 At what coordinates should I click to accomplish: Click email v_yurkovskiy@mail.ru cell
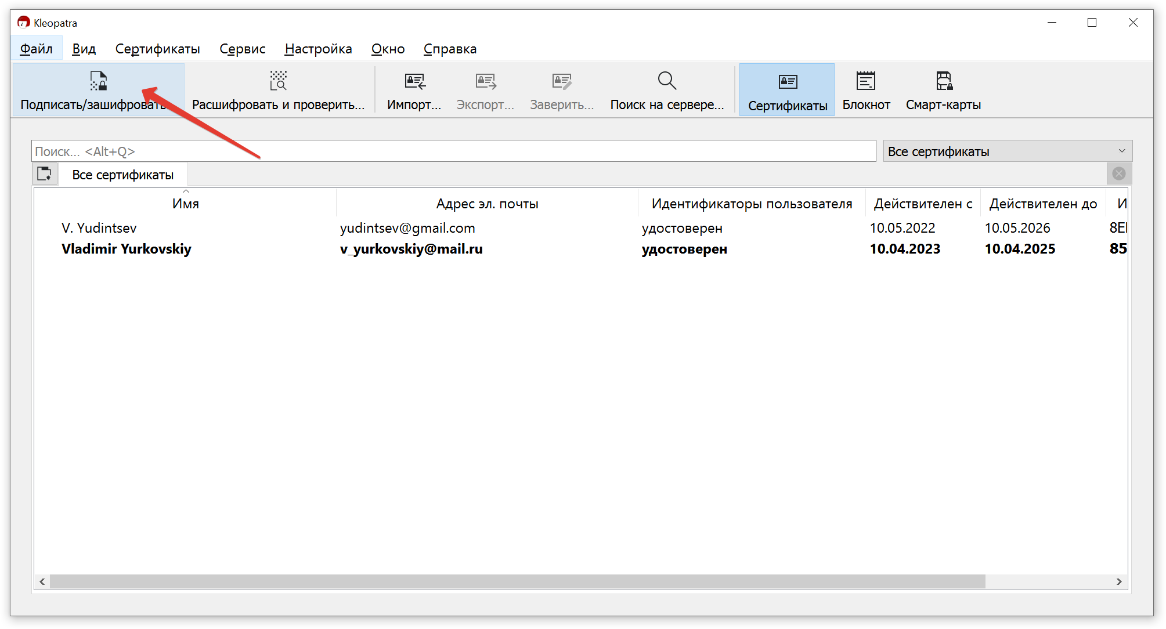(411, 249)
